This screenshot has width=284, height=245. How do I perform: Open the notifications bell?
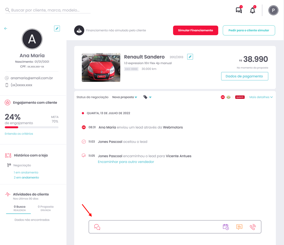point(252,10)
